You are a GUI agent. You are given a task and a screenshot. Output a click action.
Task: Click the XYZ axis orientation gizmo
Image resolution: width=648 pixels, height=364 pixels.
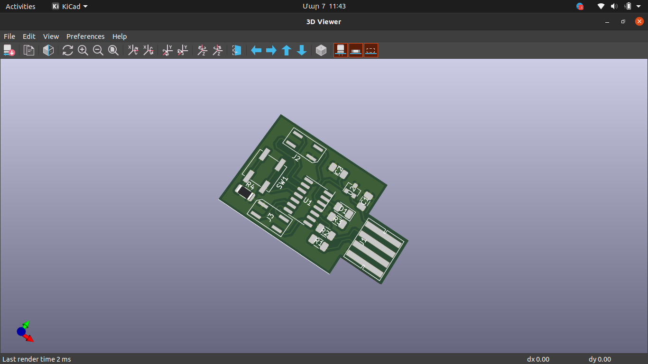click(x=25, y=331)
